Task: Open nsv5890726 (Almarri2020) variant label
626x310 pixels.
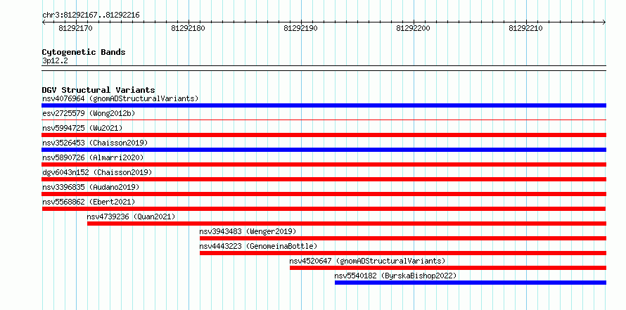Action: [x=93, y=157]
